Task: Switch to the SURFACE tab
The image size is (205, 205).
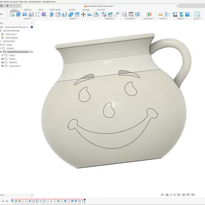Action: click(28, 10)
